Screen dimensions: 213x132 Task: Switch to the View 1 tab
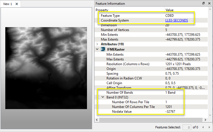tap(8, 4)
